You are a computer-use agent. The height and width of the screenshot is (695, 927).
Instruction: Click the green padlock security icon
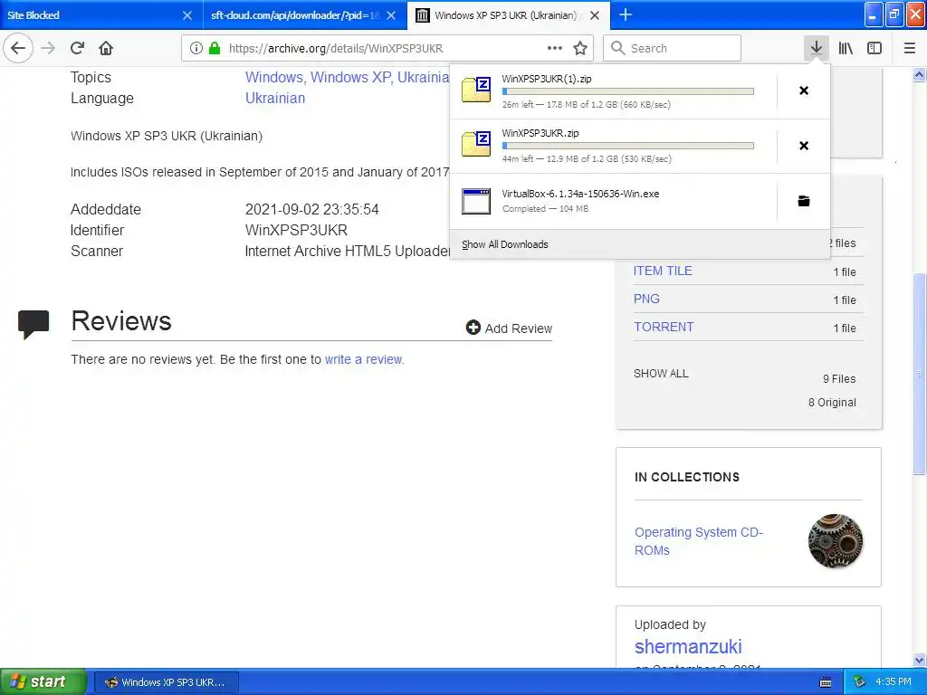click(x=215, y=48)
